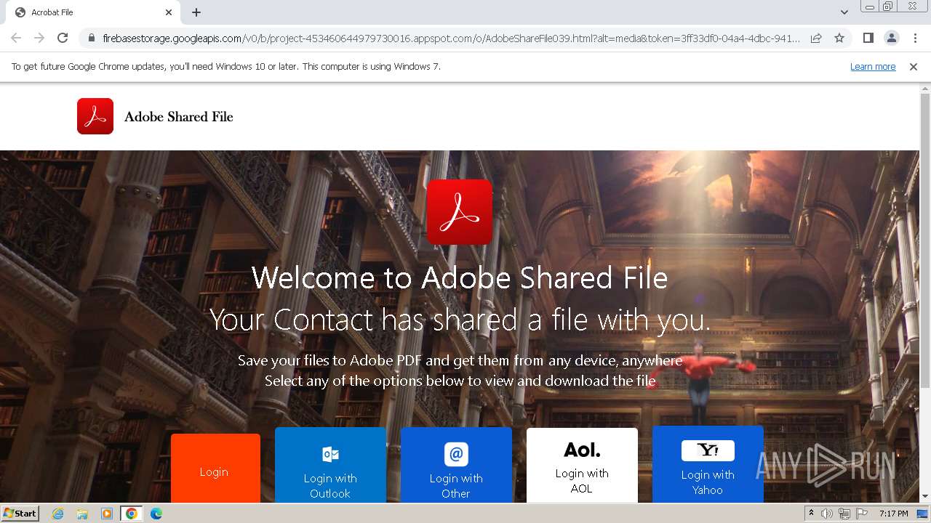
Task: Click the Aol. logo
Action: [582, 450]
